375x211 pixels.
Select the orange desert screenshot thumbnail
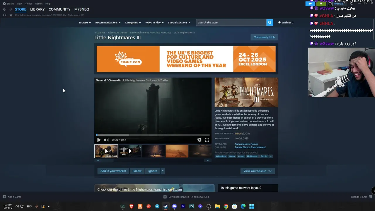(177, 151)
